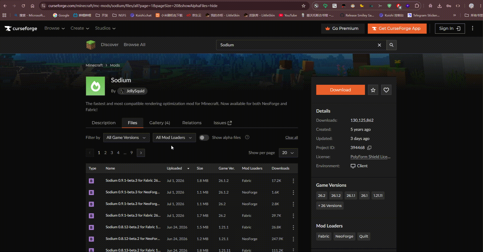This screenshot has height=252, width=483.
Task: Open the JellySquid author profile
Action: pyautogui.click(x=132, y=91)
